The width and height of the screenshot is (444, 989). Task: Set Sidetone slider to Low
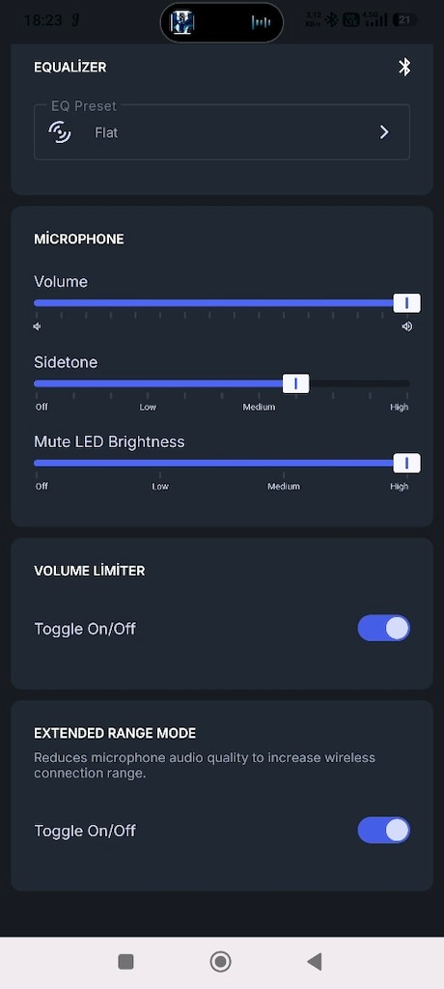tap(148, 383)
